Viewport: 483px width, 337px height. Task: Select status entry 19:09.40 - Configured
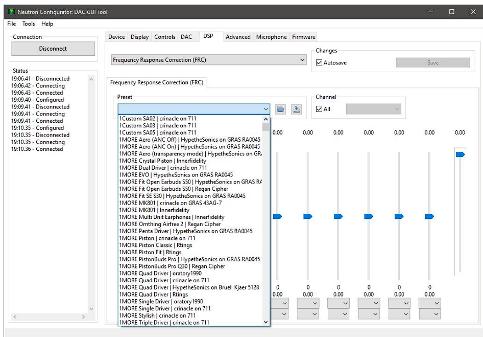tap(38, 100)
